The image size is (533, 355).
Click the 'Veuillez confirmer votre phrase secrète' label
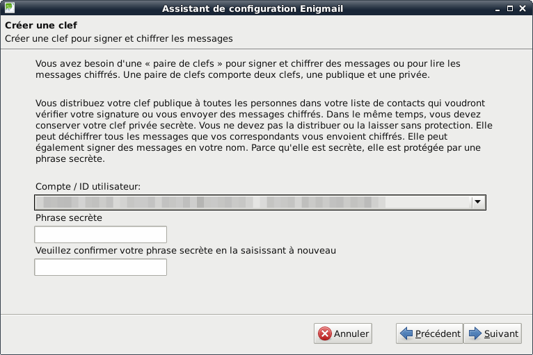(x=185, y=250)
